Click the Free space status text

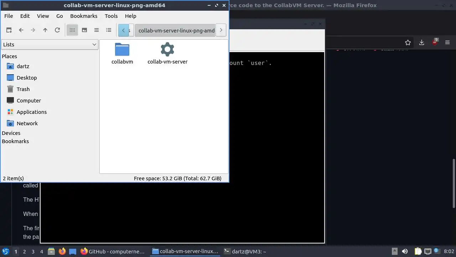pos(177,178)
